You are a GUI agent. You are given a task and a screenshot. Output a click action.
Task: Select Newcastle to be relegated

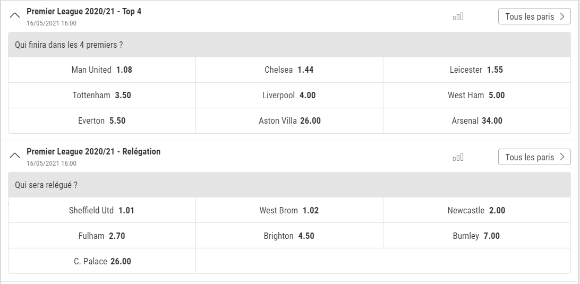[x=476, y=211]
